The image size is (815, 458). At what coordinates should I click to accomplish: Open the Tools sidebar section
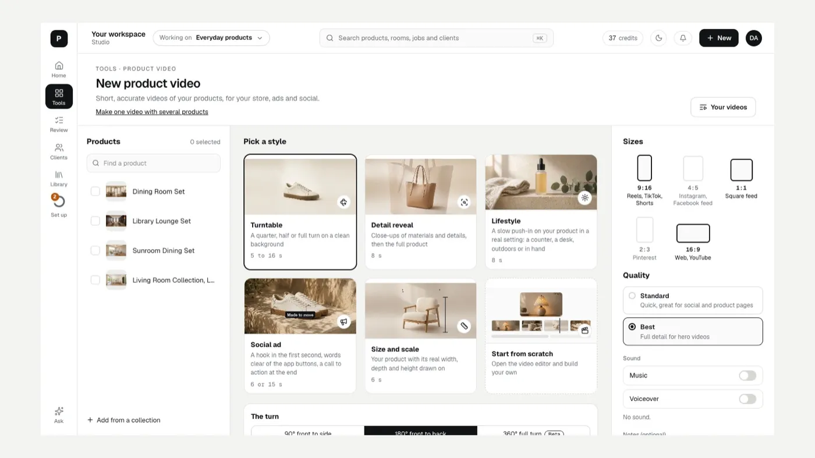click(x=59, y=97)
